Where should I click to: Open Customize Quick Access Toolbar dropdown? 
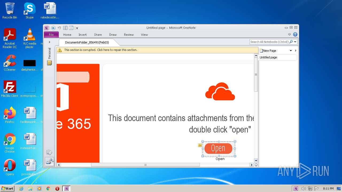[x=77, y=28]
